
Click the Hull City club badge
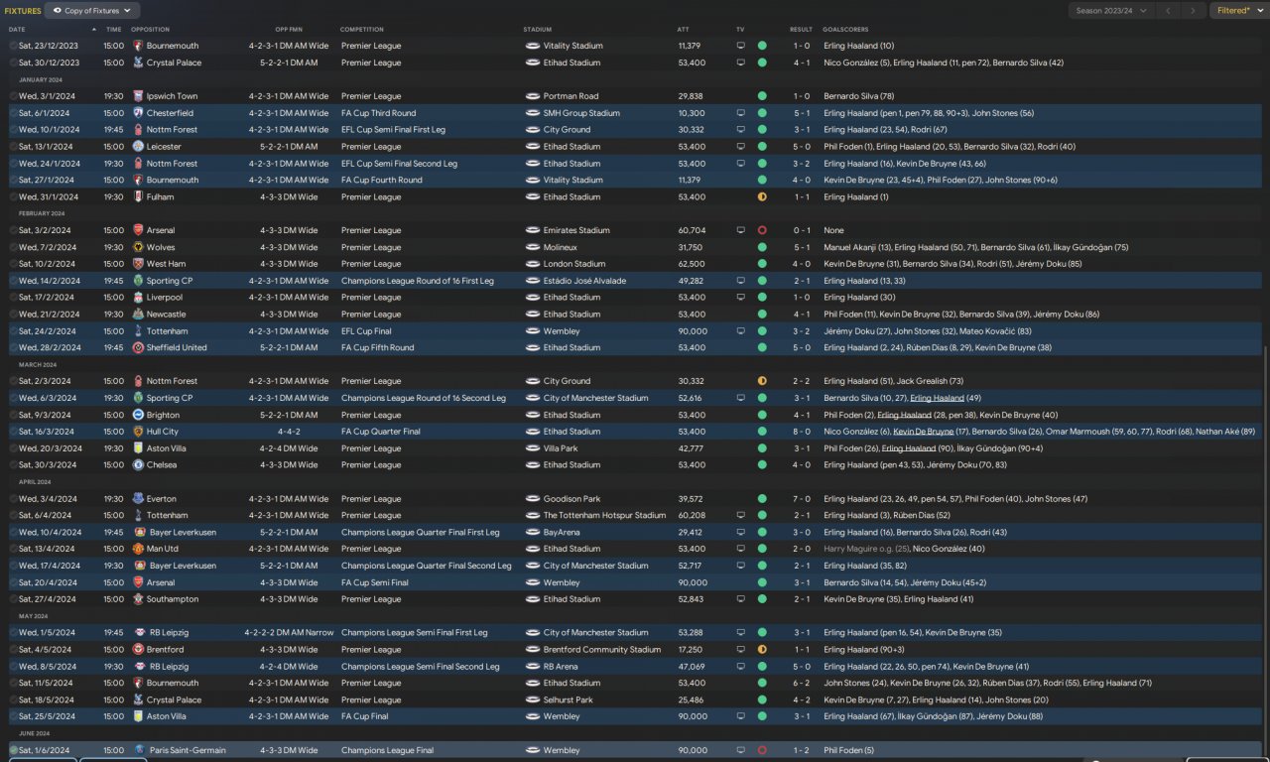(138, 432)
